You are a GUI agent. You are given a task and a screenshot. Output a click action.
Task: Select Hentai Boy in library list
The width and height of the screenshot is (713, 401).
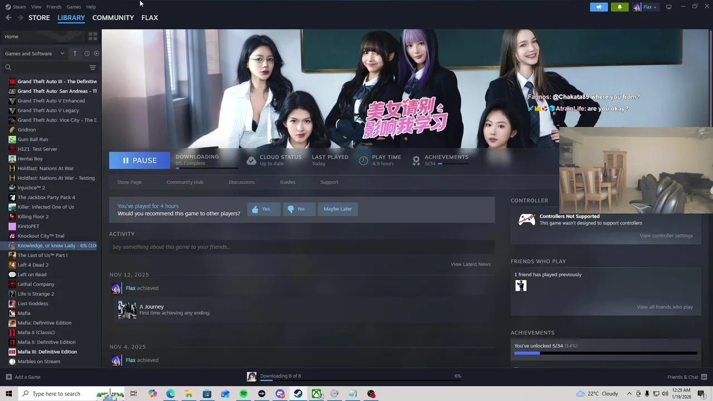[x=30, y=159]
